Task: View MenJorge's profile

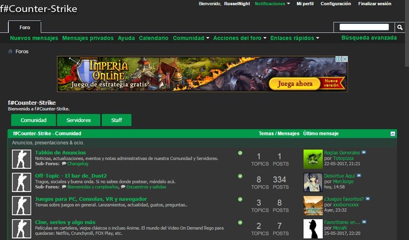Action: tap(344, 181)
